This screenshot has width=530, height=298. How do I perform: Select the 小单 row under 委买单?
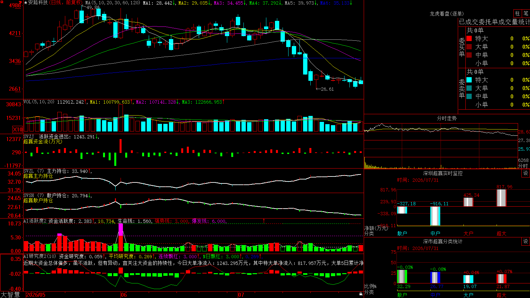pos(498,63)
